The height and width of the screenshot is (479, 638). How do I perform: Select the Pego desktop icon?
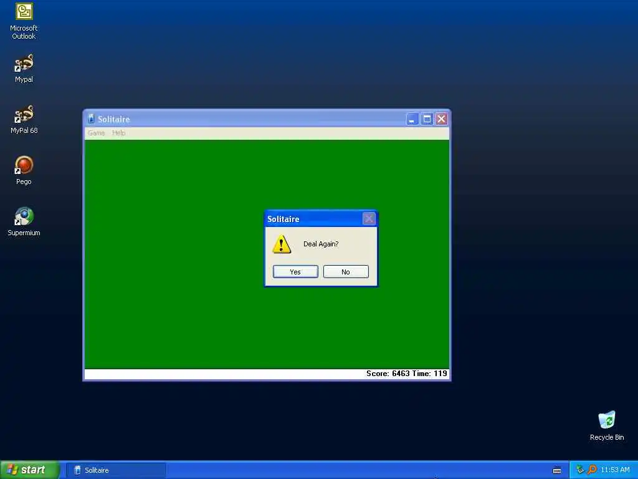24,170
